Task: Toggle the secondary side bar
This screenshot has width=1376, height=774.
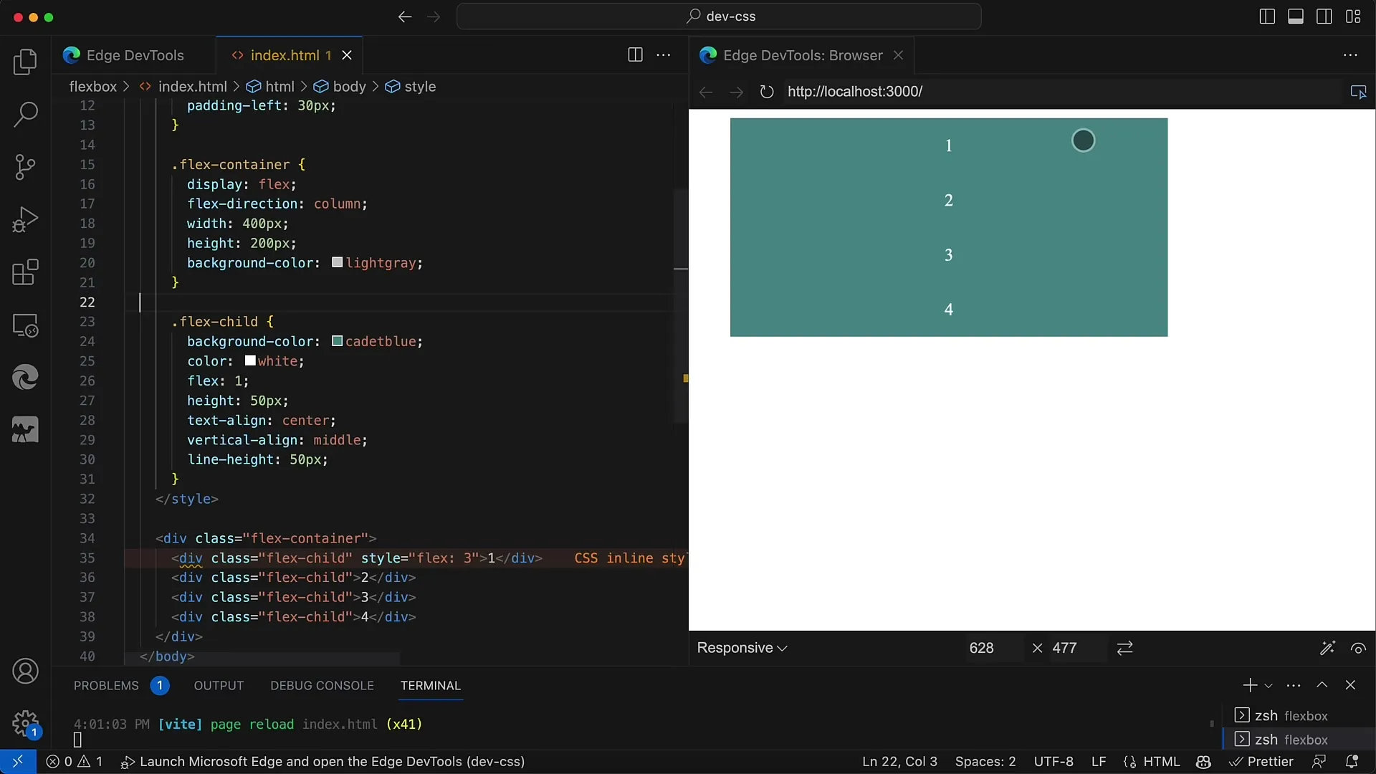Action: click(x=1324, y=16)
